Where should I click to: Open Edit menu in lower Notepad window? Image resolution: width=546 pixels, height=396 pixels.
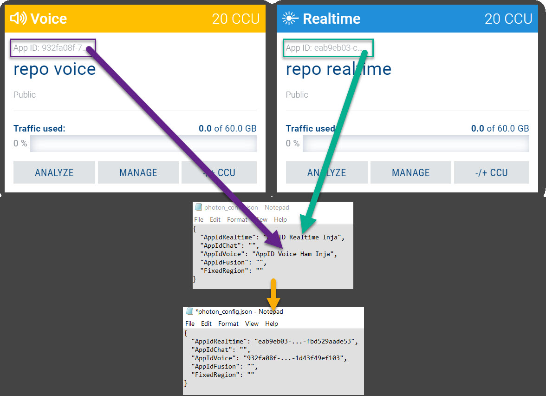(206, 323)
